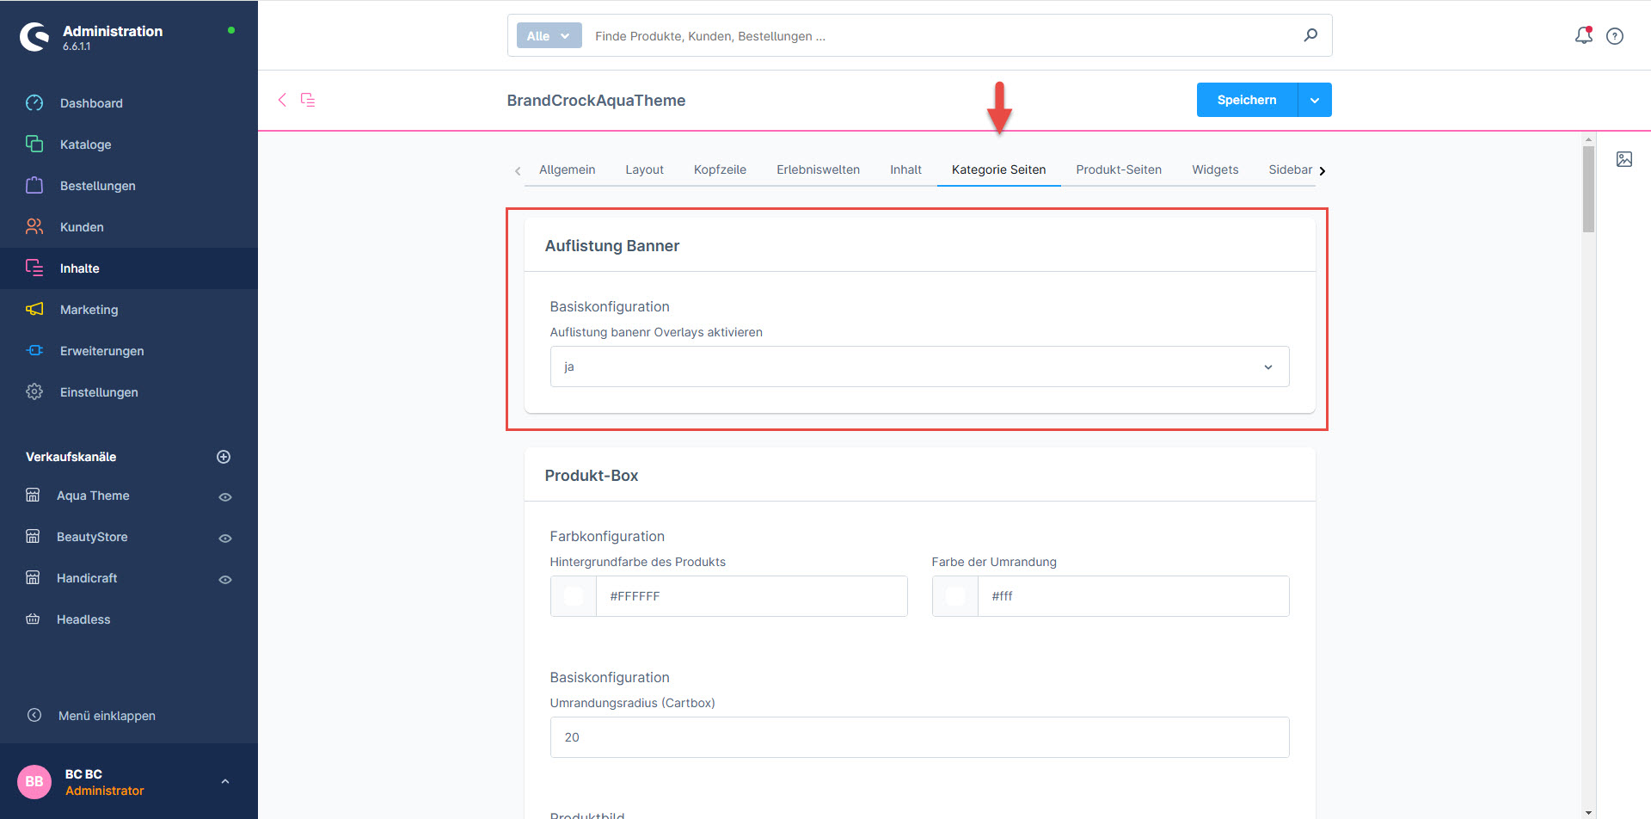
Task: Open the Overlays aktivieren dropdown
Action: pyautogui.click(x=918, y=366)
